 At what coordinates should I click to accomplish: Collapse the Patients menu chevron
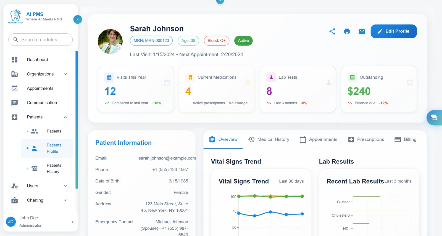[65, 117]
